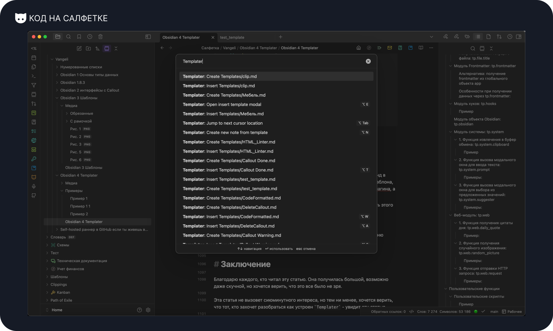Click the filter funnel ribbon icon
553x331 pixels.
point(34,85)
